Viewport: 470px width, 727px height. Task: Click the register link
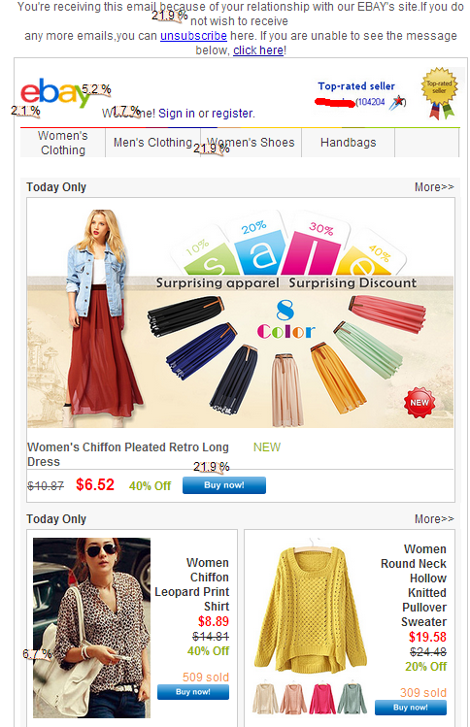(x=232, y=114)
